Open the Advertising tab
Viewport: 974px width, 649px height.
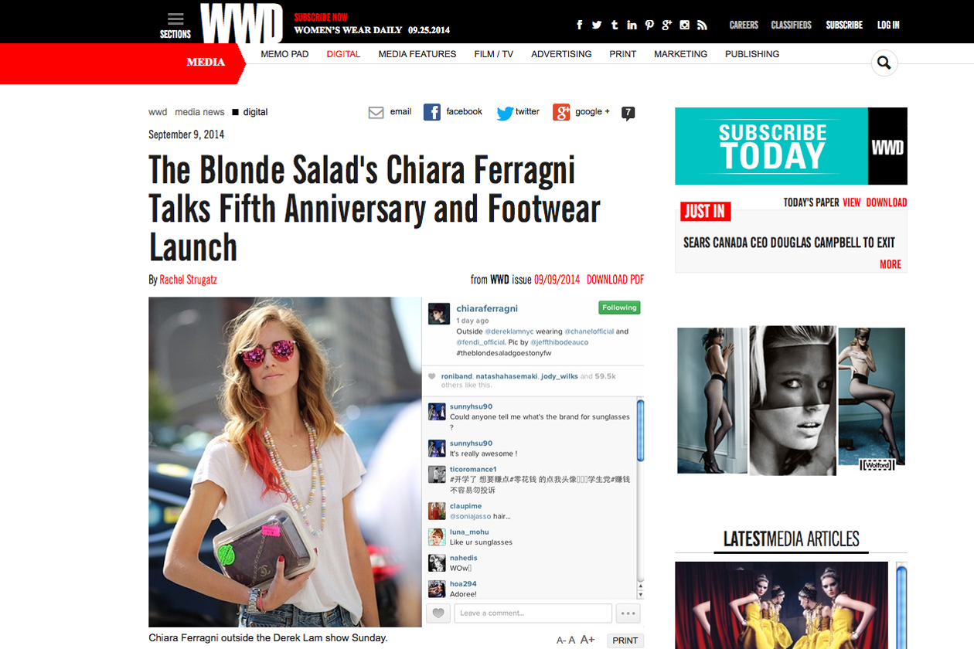[x=561, y=54]
